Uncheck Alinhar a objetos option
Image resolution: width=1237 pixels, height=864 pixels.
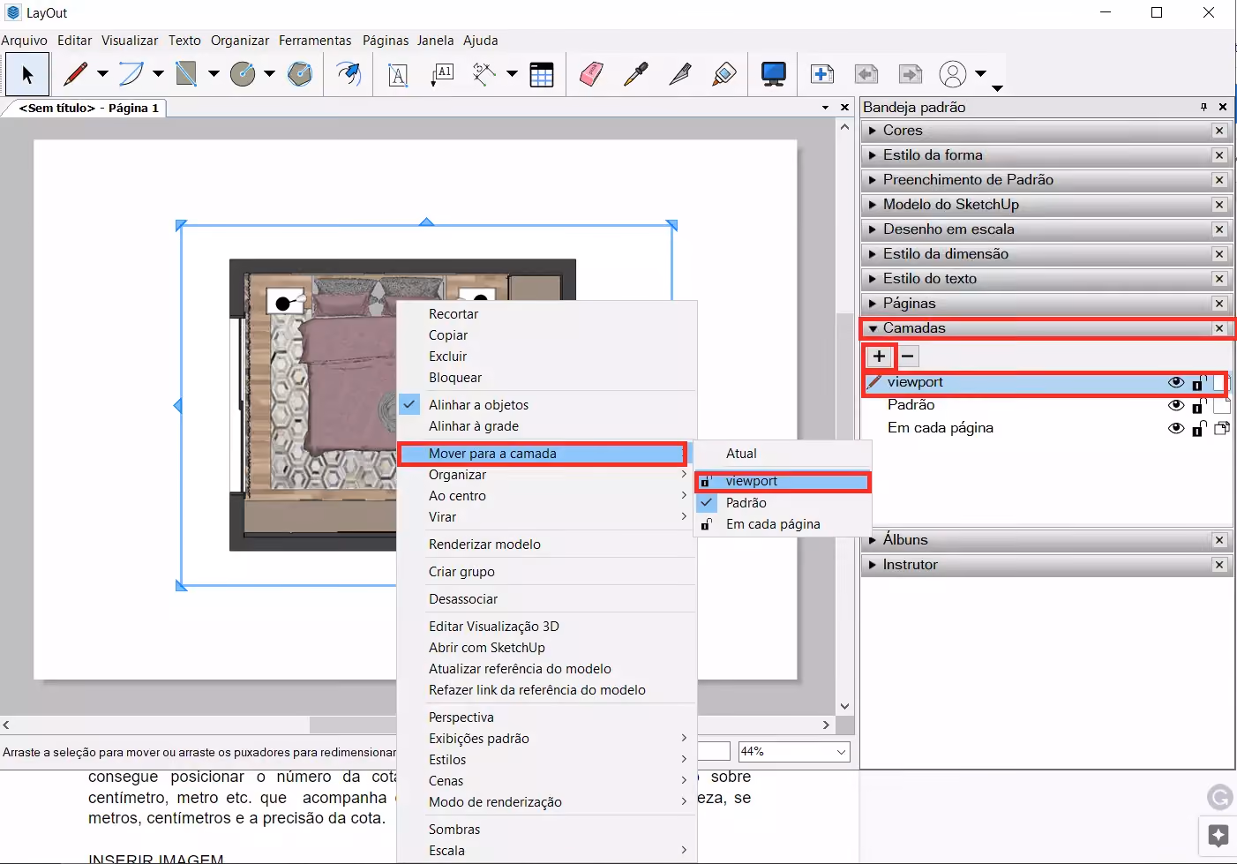(478, 405)
